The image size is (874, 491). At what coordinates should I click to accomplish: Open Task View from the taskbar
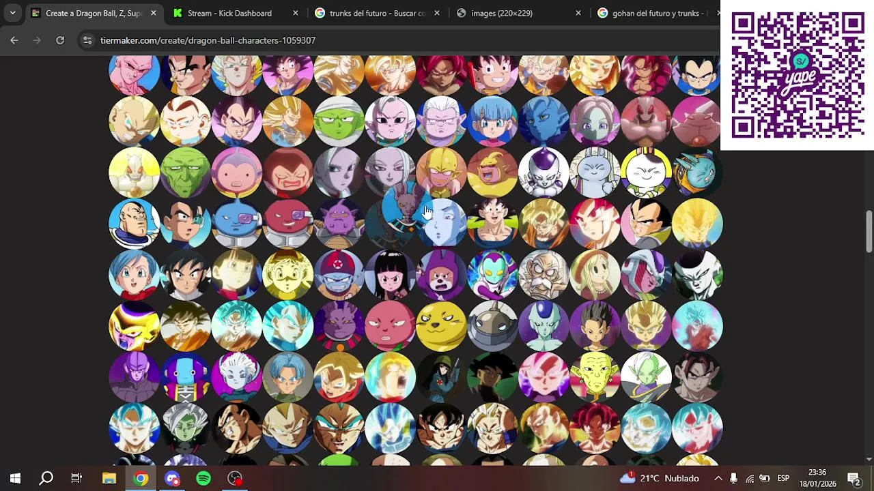[x=76, y=478]
